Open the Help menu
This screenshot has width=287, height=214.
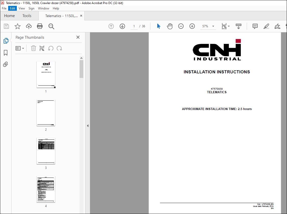coord(56,8)
